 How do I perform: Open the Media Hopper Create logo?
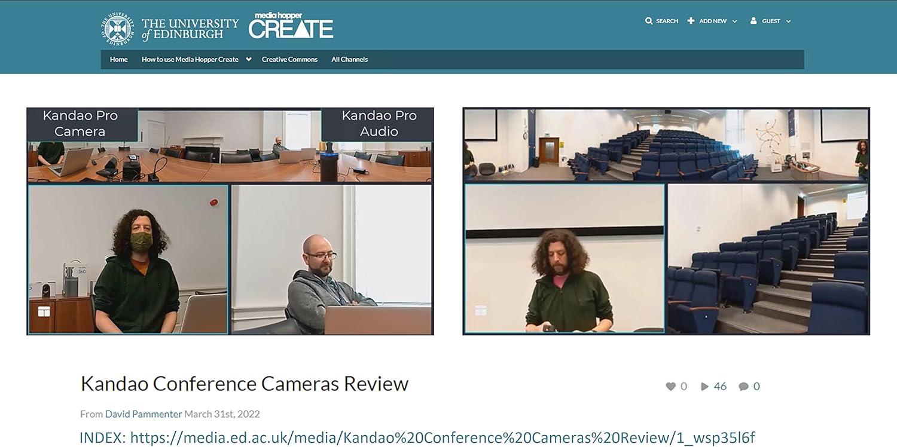pos(291,26)
